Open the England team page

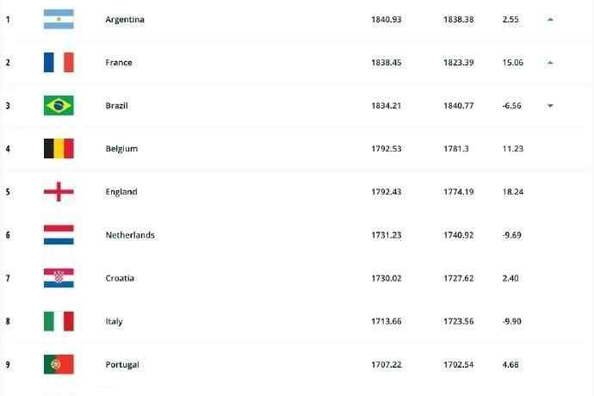point(121,192)
